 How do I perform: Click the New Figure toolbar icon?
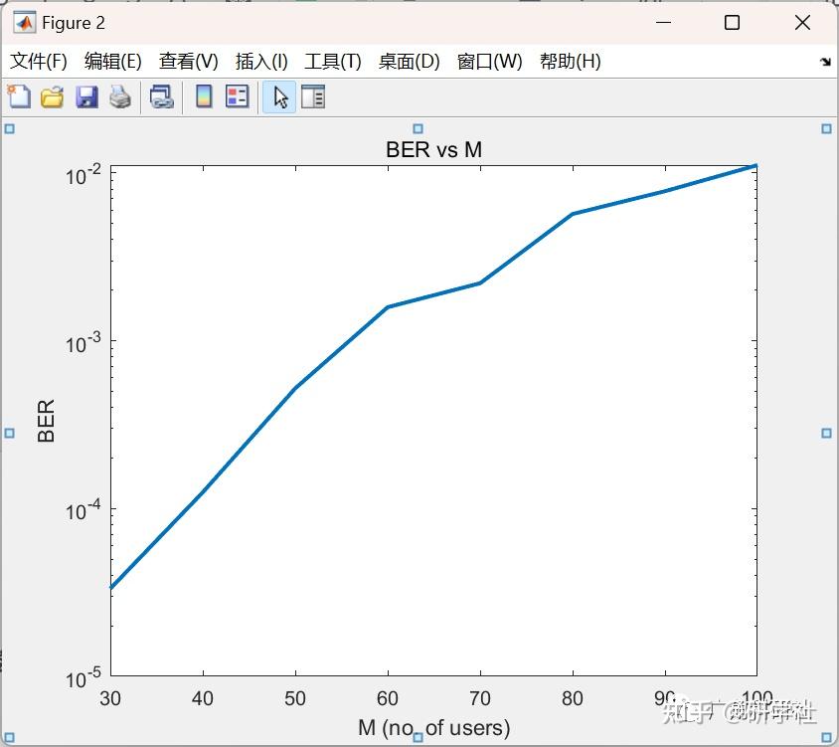[19, 96]
